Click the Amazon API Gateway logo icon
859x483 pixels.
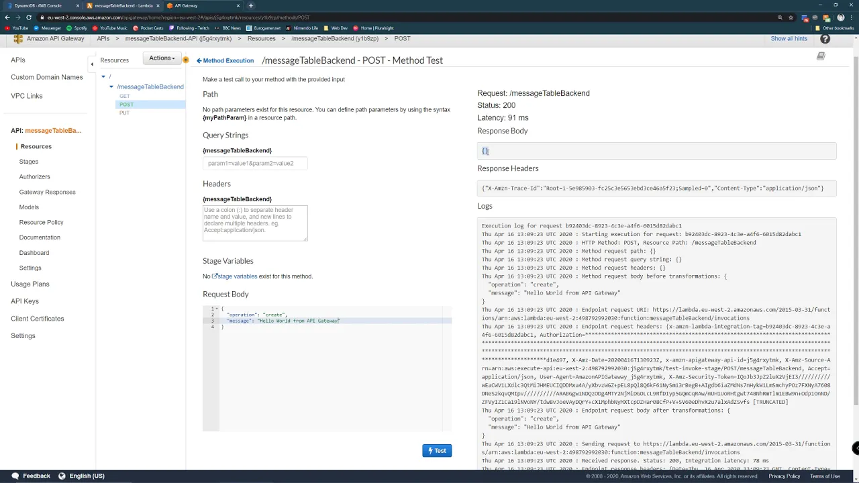(x=18, y=39)
